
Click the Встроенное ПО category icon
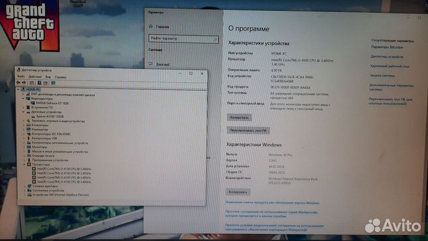(28, 107)
